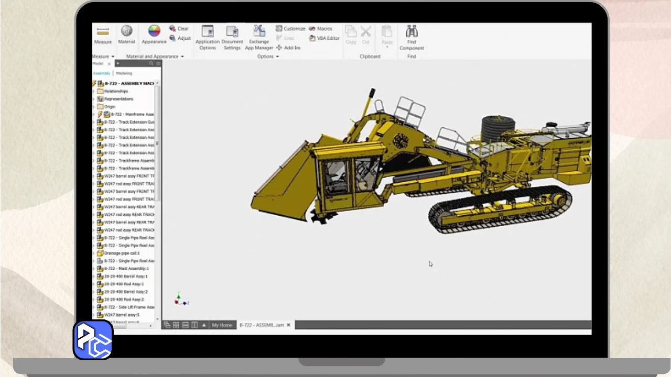Viewport: 671px width, 377px height.
Task: Open Document Settings
Action: 232,31
